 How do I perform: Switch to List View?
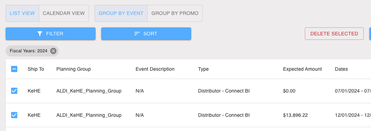coord(22,13)
